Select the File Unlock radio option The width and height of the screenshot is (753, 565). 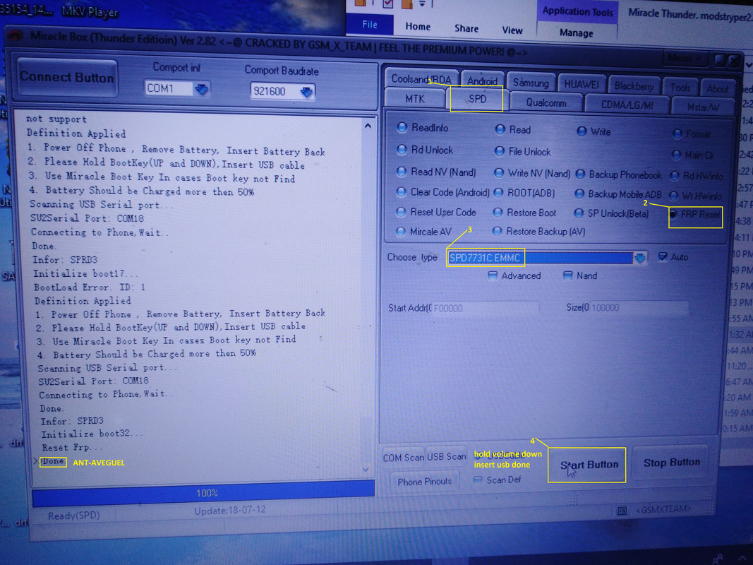coord(522,152)
